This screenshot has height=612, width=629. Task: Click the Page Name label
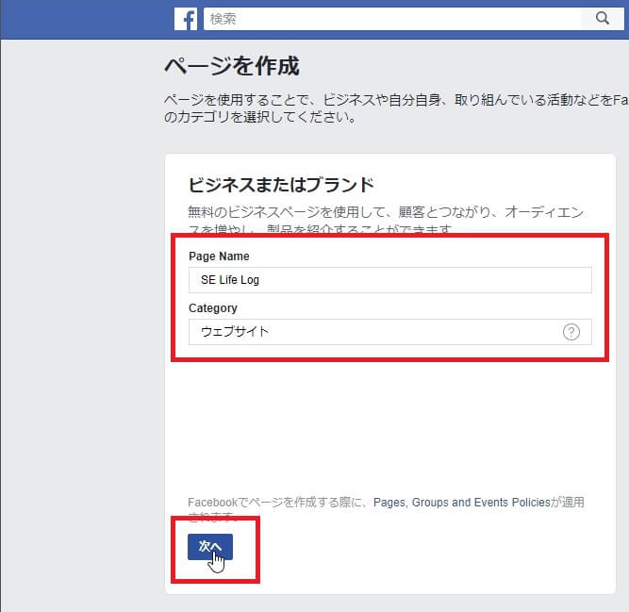click(x=219, y=256)
